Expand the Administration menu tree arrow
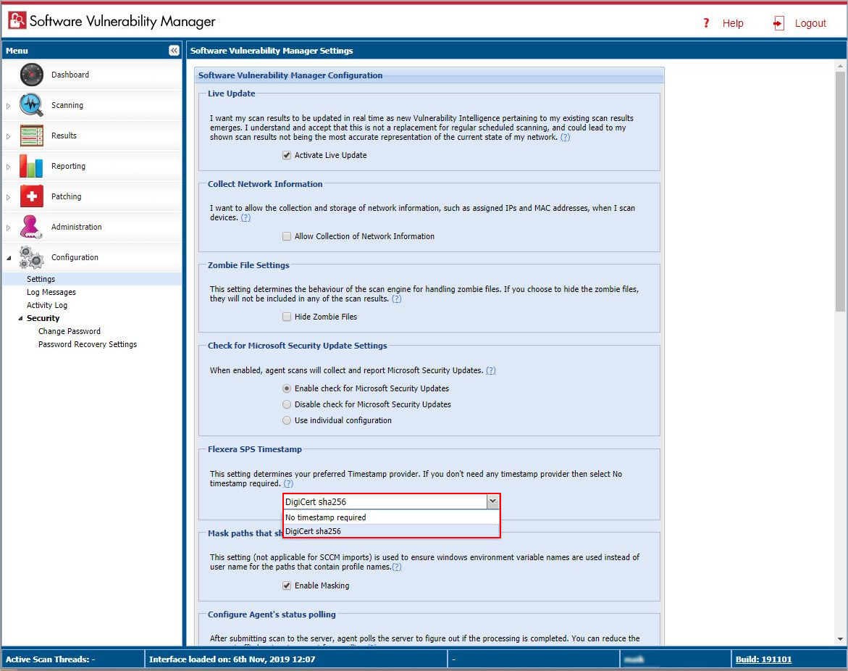This screenshot has width=848, height=671. pos(8,228)
